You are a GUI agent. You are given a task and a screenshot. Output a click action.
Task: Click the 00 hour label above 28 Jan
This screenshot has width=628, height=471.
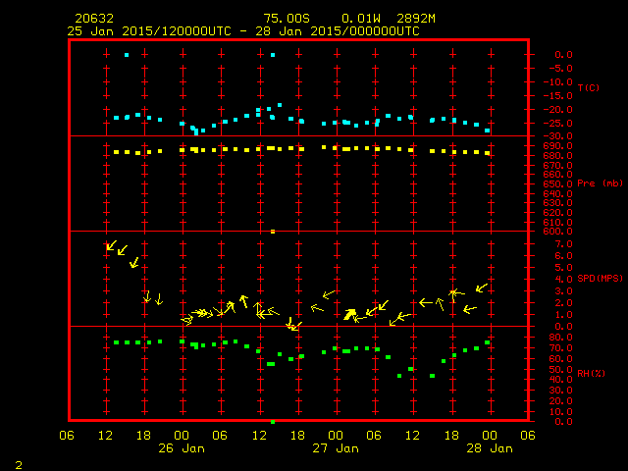pos(490,436)
